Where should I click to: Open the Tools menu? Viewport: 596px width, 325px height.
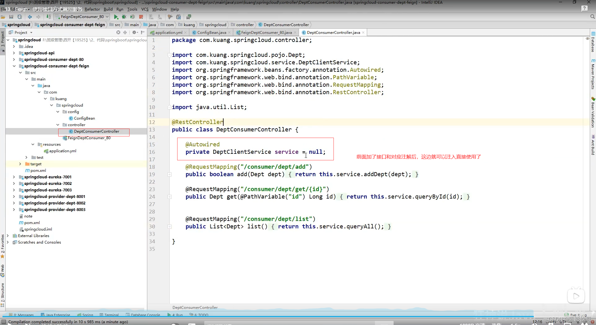pyautogui.click(x=132, y=9)
